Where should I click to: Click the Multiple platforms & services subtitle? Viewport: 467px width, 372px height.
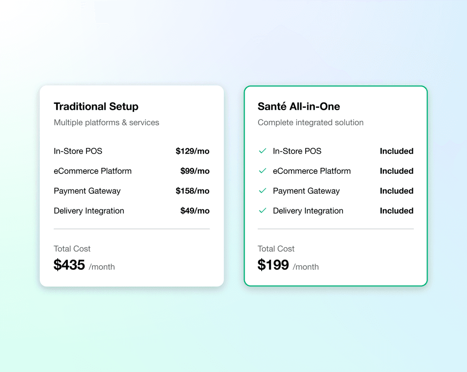[106, 122]
